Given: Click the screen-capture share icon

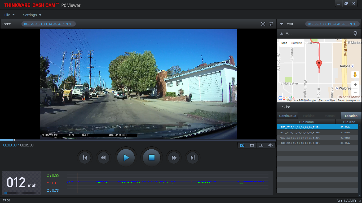Looking at the screenshot, I should tap(242, 145).
